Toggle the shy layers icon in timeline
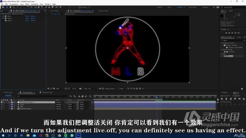The height and width of the screenshot is (138, 246). [x=79, y=96]
